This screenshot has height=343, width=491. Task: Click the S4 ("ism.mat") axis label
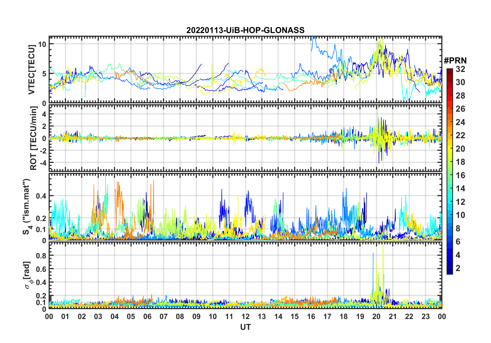tap(27, 207)
